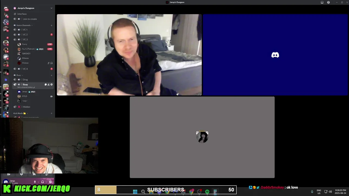The image size is (349, 196).
Task: Open headphone output options arrow
Action: click(x=46, y=182)
